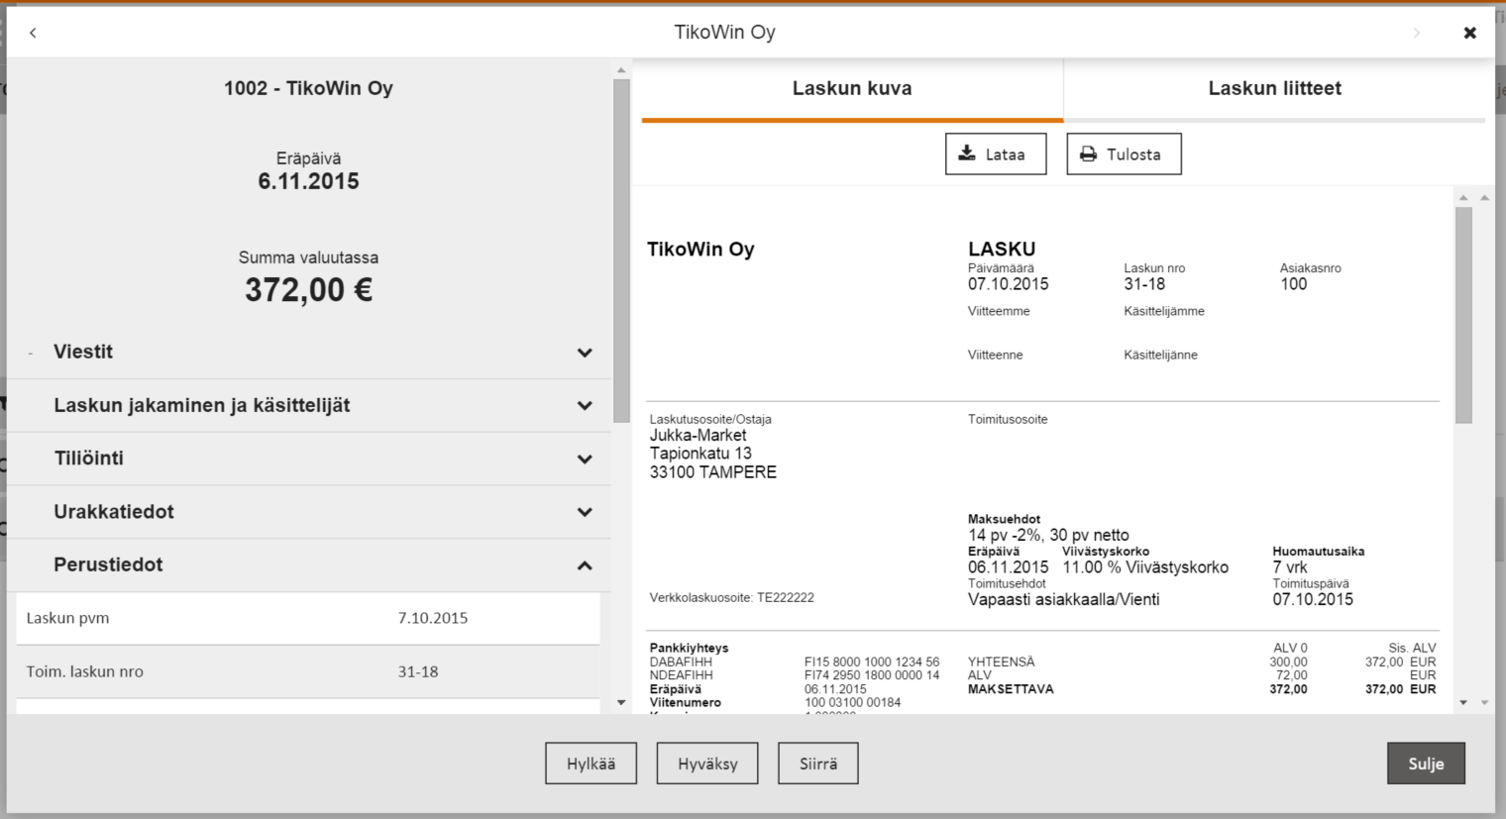The width and height of the screenshot is (1506, 819).
Task: Click the MAKSETTAVA total row label
Action: click(x=1011, y=689)
